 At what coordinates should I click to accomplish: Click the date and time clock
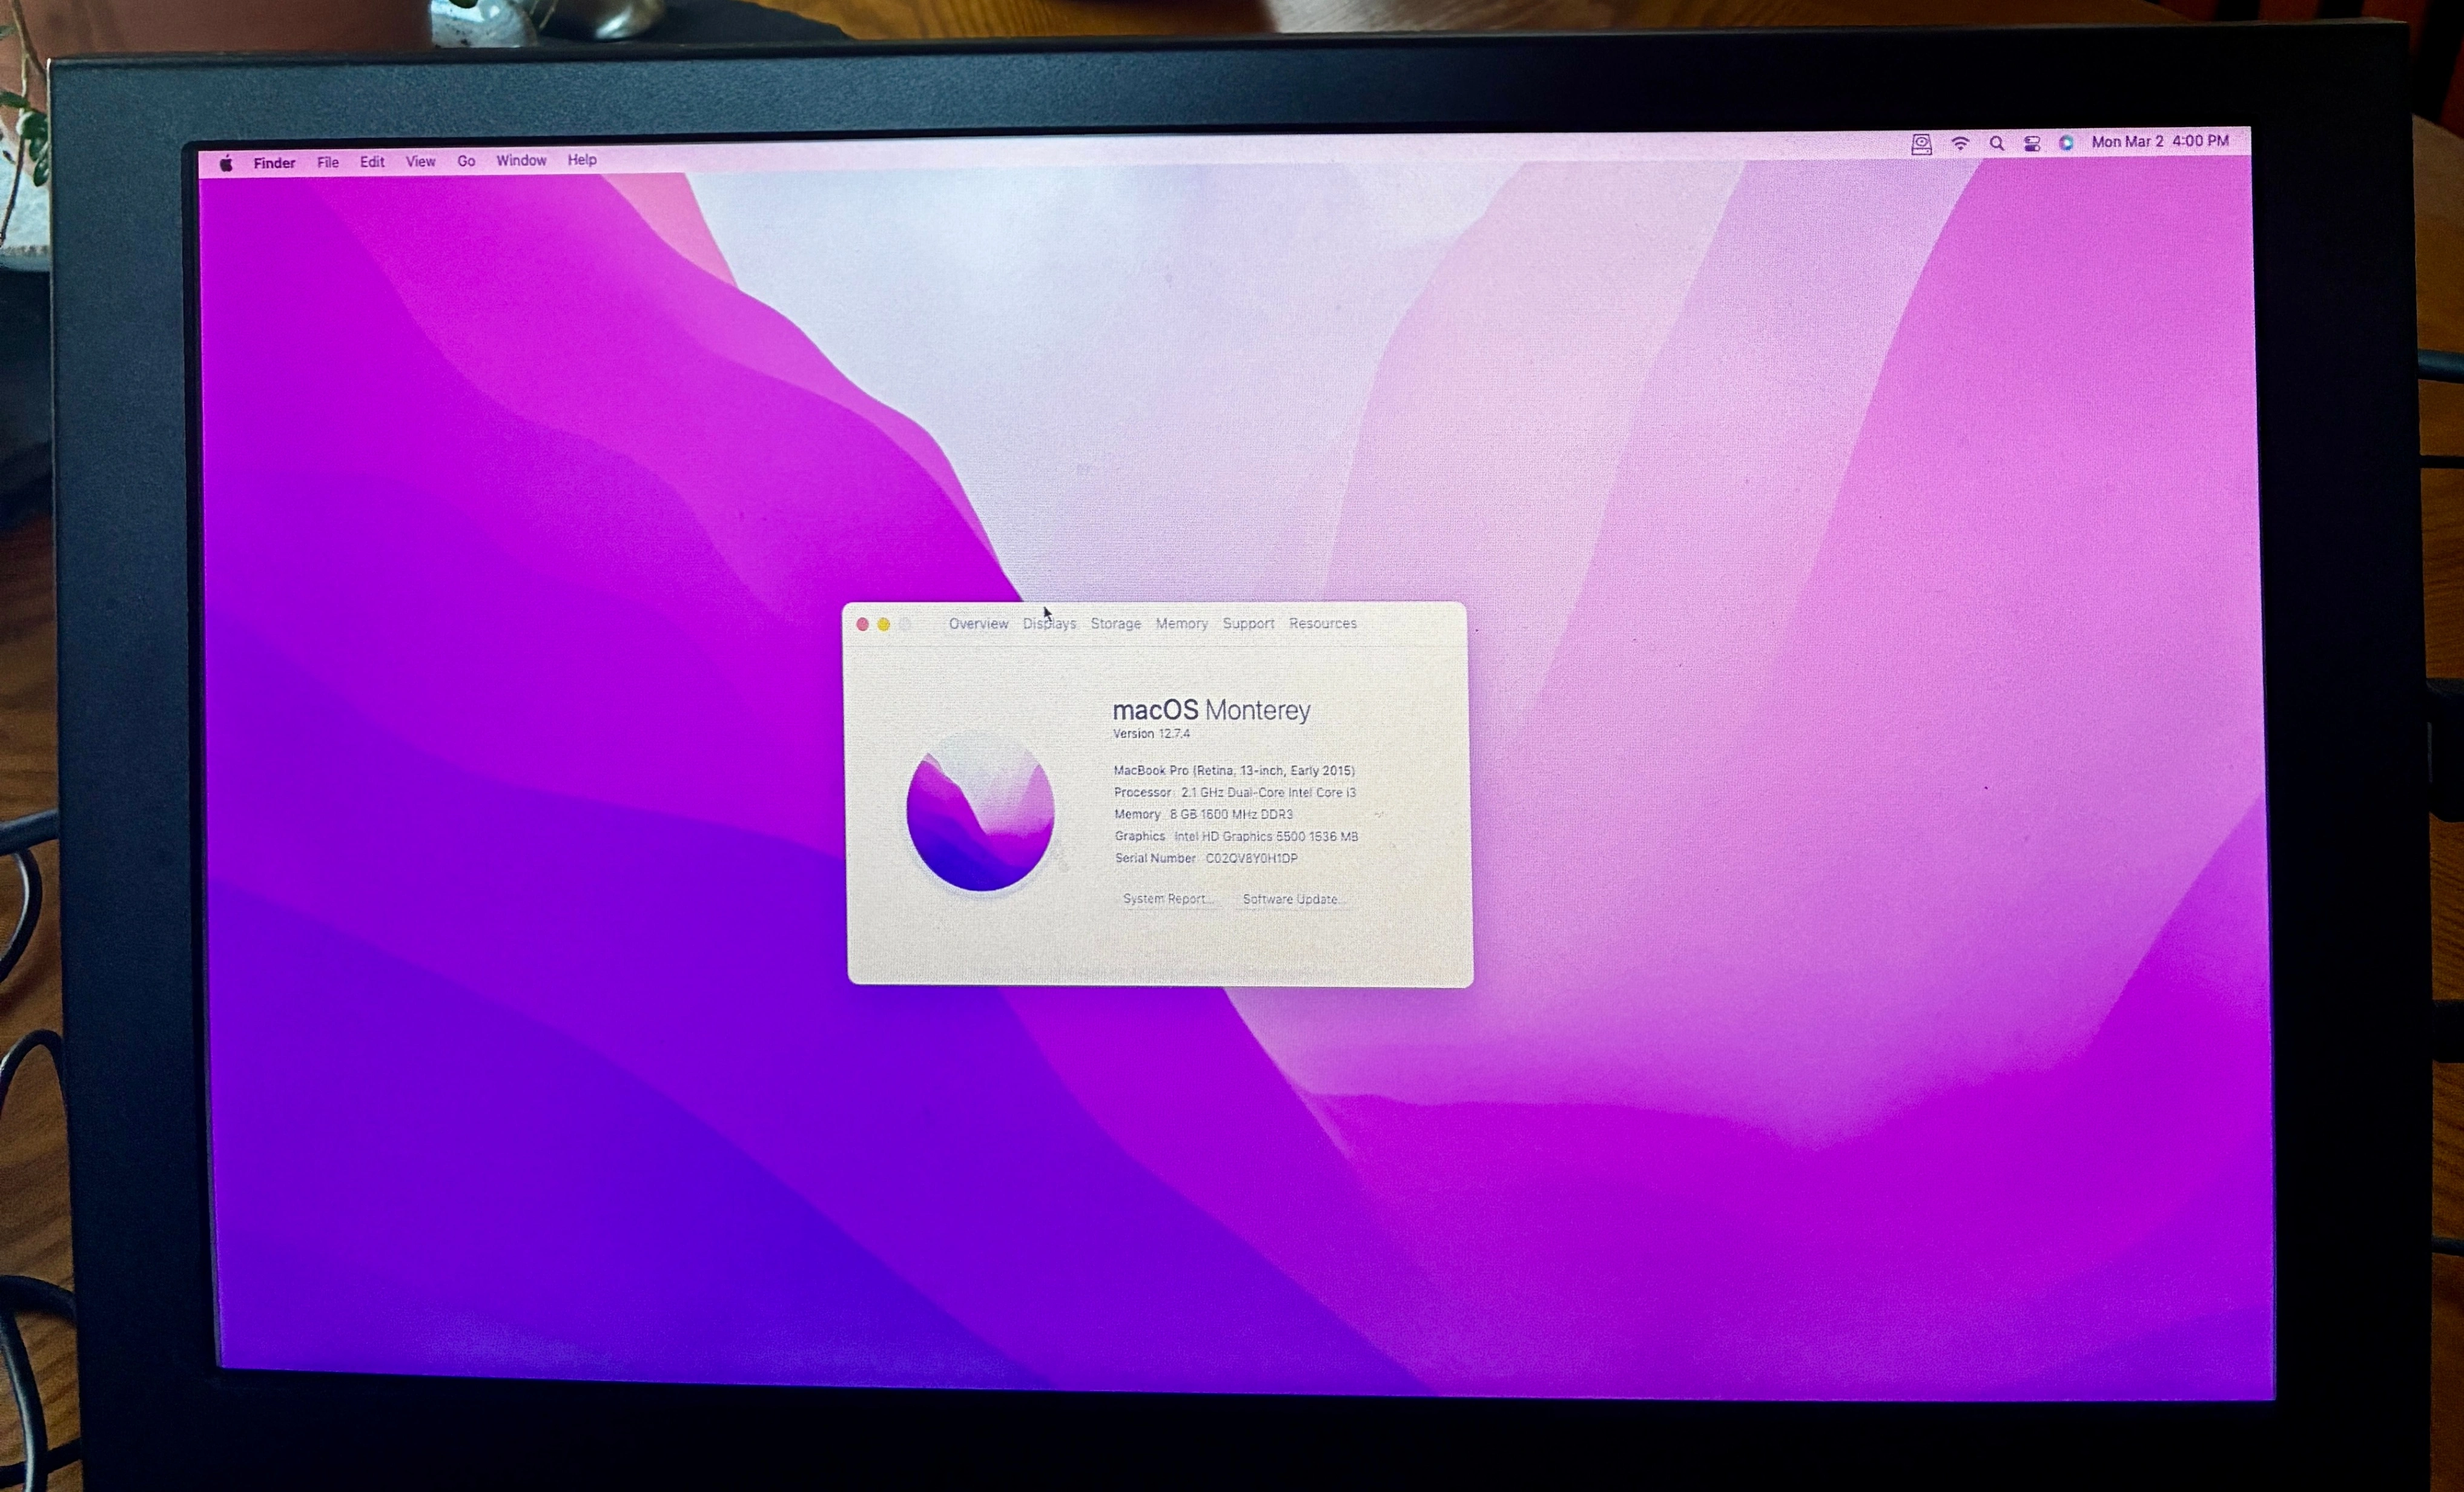tap(2160, 142)
